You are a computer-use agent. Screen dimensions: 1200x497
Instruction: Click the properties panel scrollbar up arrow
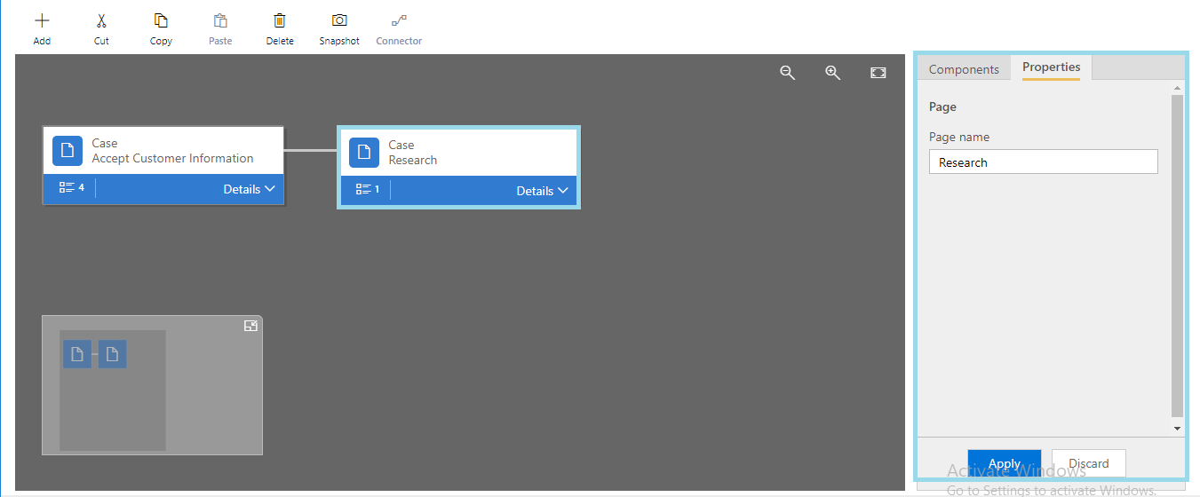[1178, 88]
